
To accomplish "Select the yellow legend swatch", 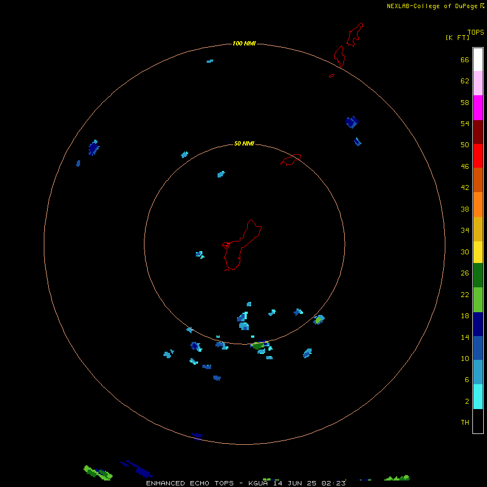I will (478, 252).
